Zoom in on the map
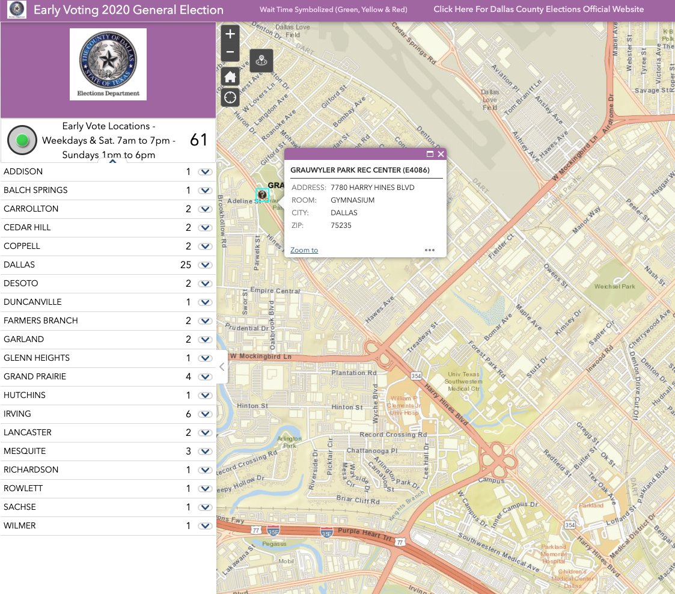This screenshot has height=594, width=675. 230,34
